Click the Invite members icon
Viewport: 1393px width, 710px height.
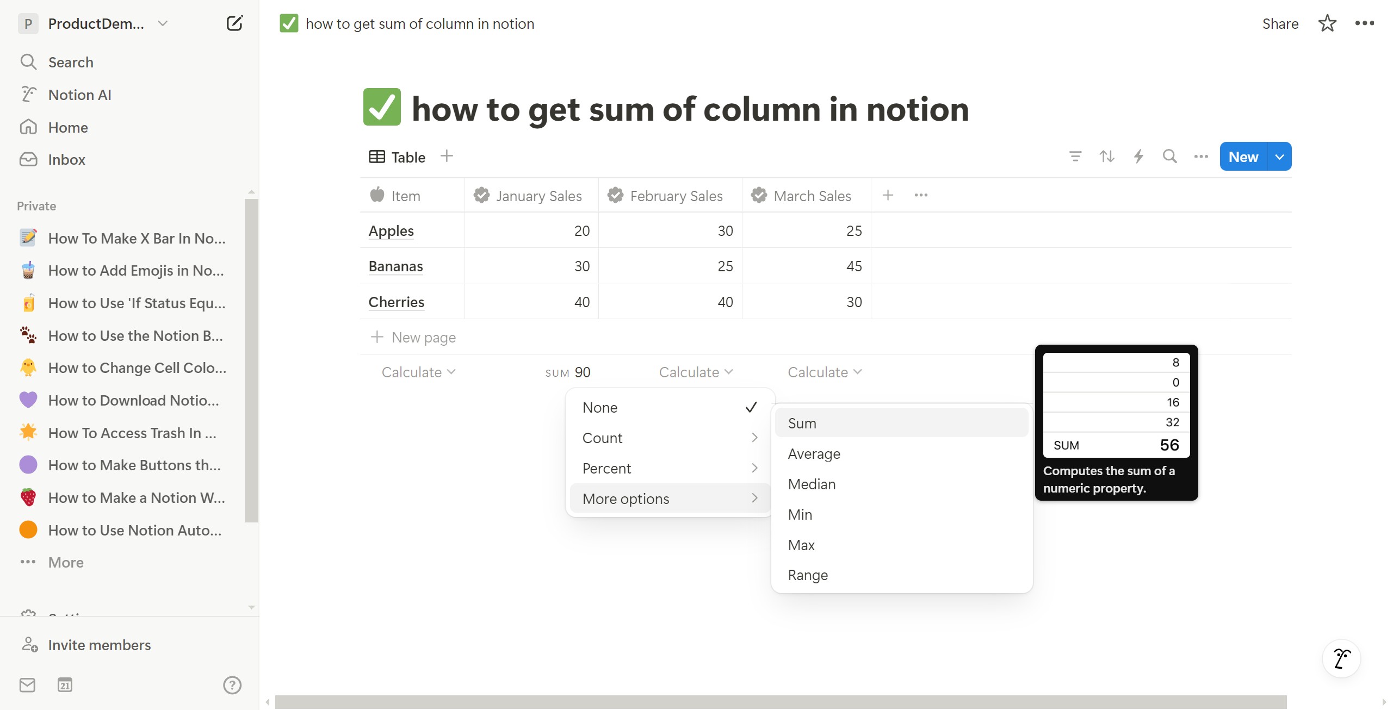pos(29,645)
